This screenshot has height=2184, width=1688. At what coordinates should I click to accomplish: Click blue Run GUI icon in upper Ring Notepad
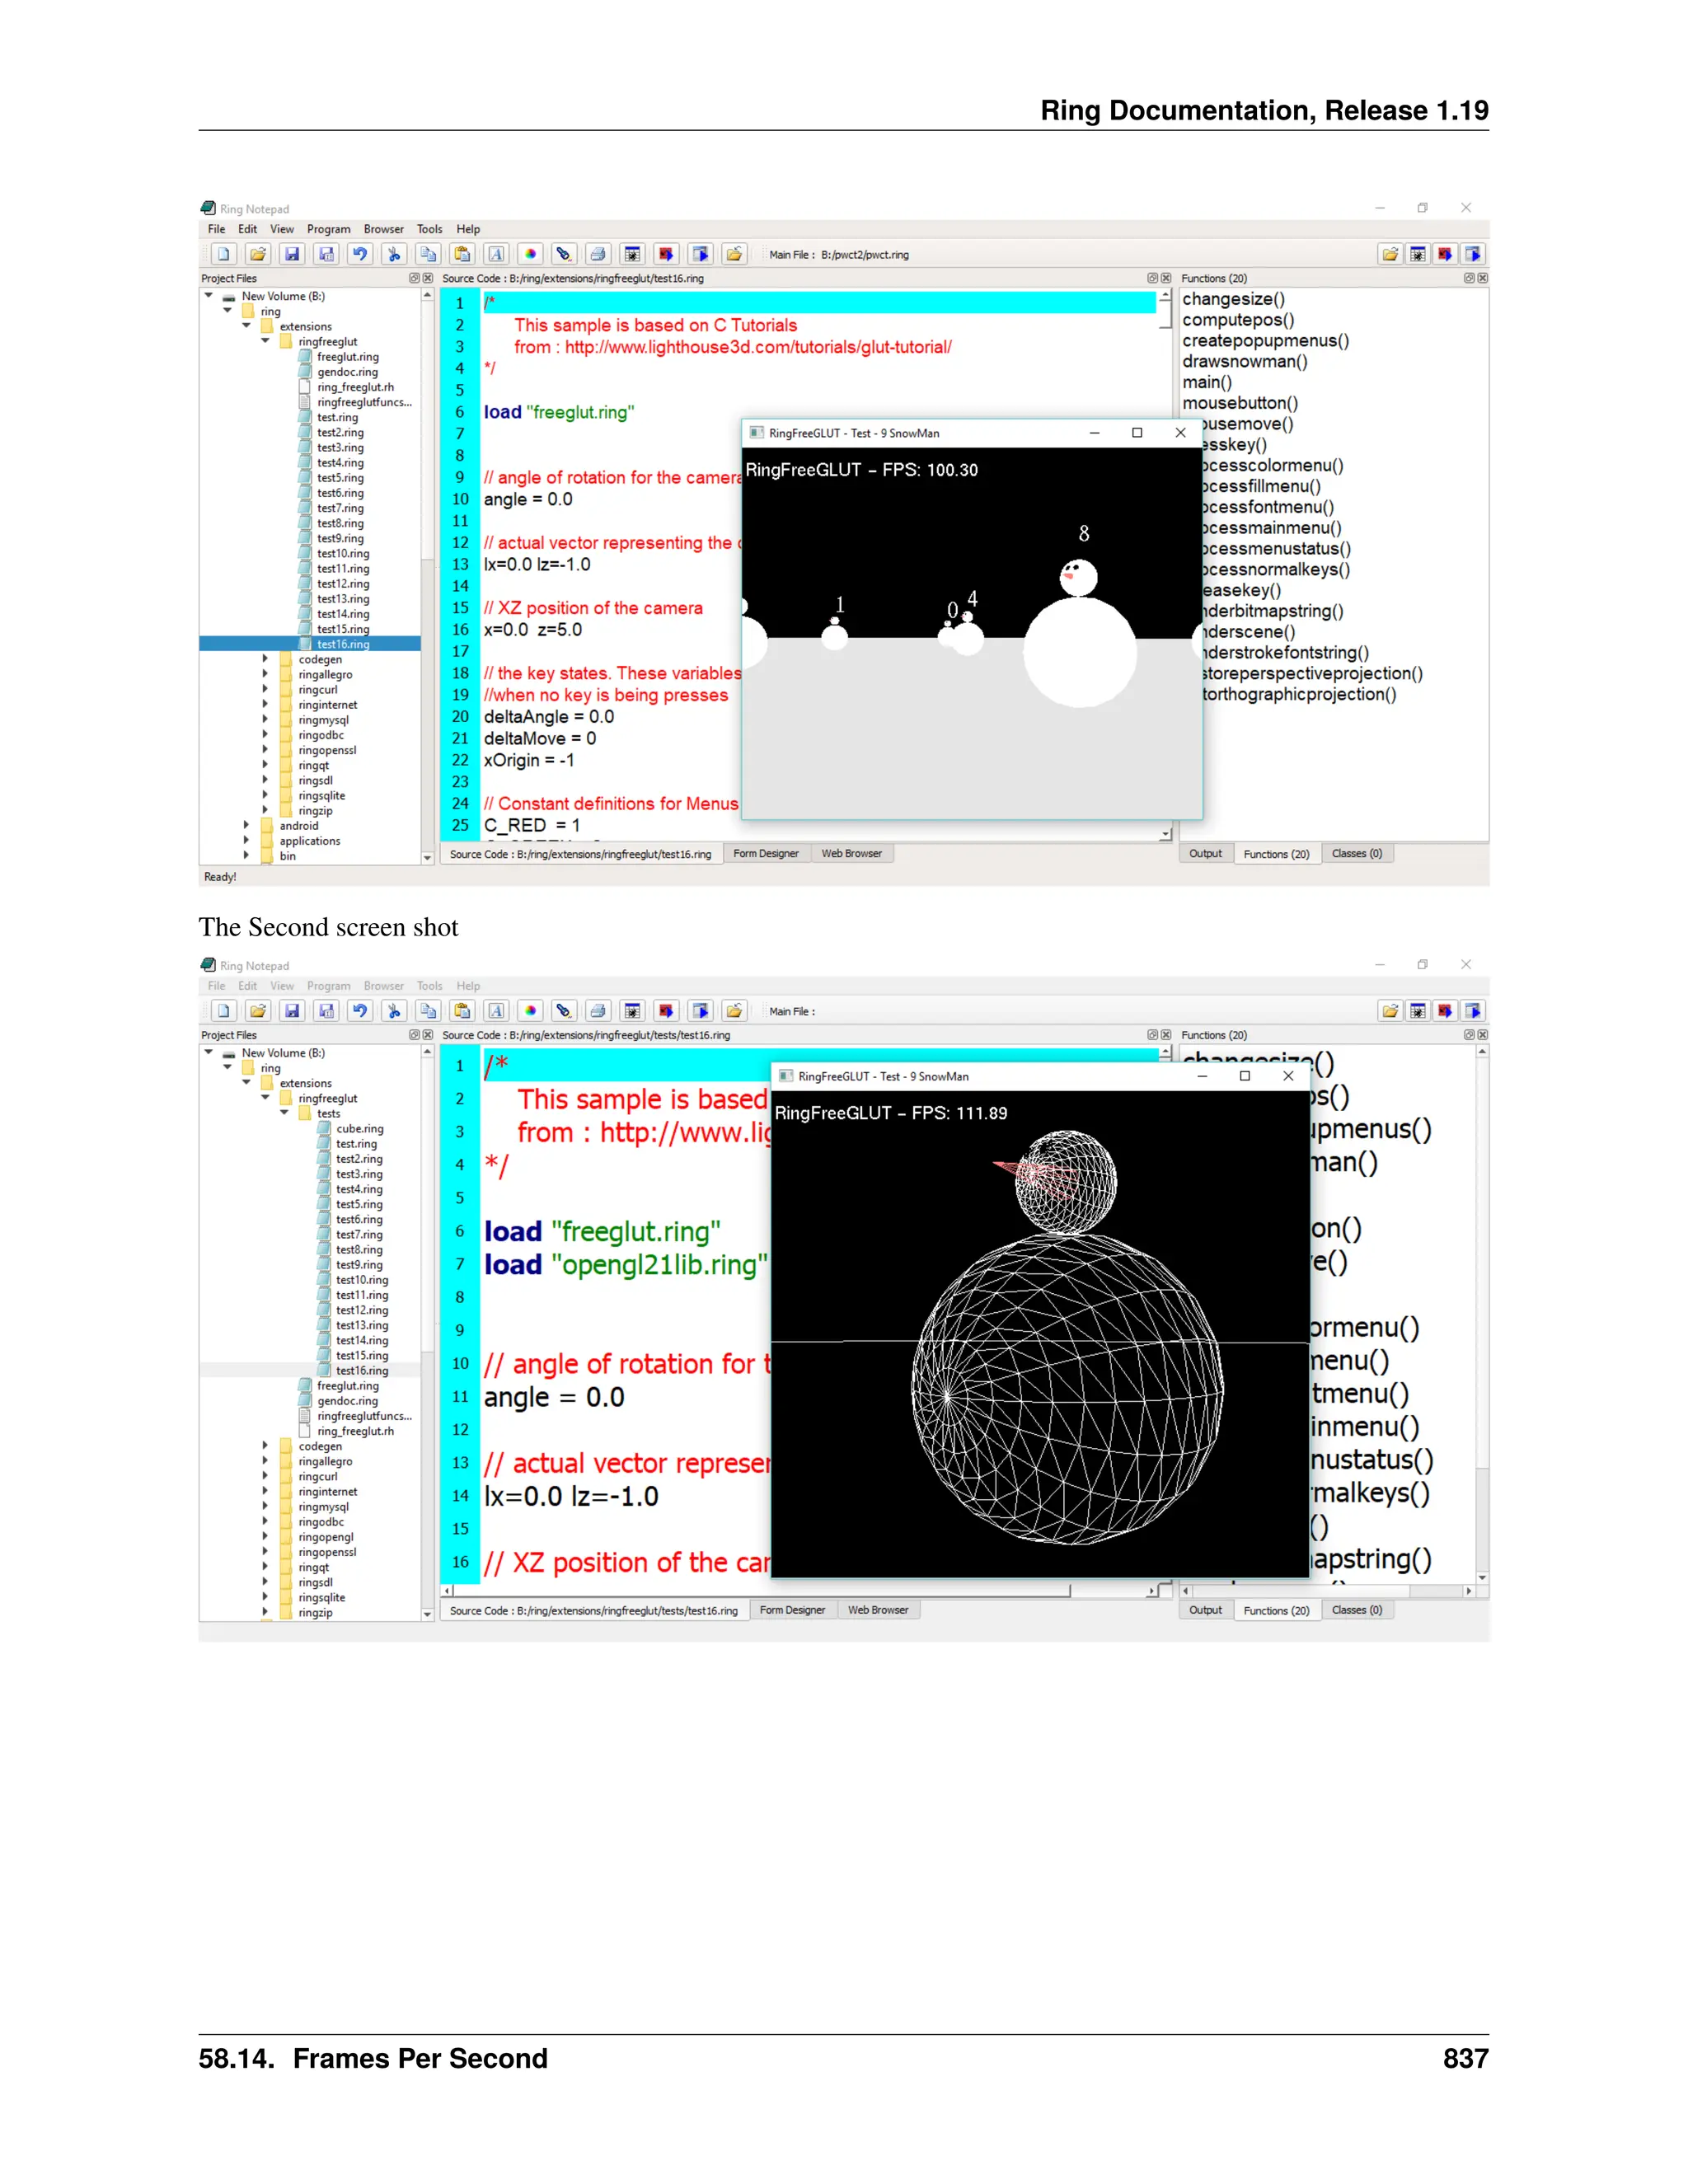pos(700,254)
